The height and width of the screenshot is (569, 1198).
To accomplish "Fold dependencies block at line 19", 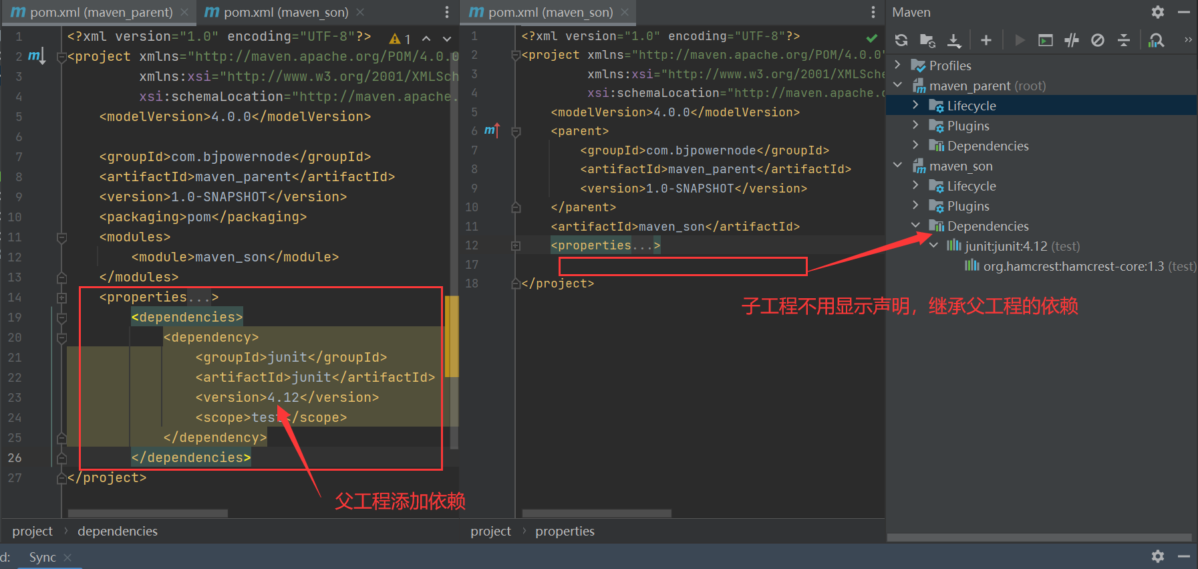I will (x=61, y=318).
